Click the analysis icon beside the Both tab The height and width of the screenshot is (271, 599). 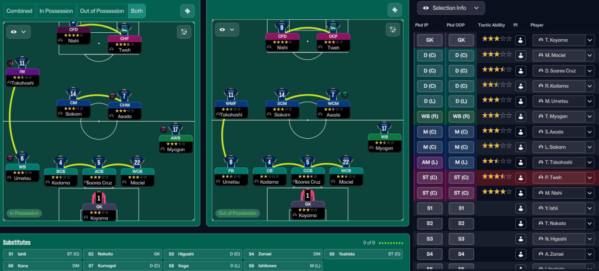click(187, 11)
